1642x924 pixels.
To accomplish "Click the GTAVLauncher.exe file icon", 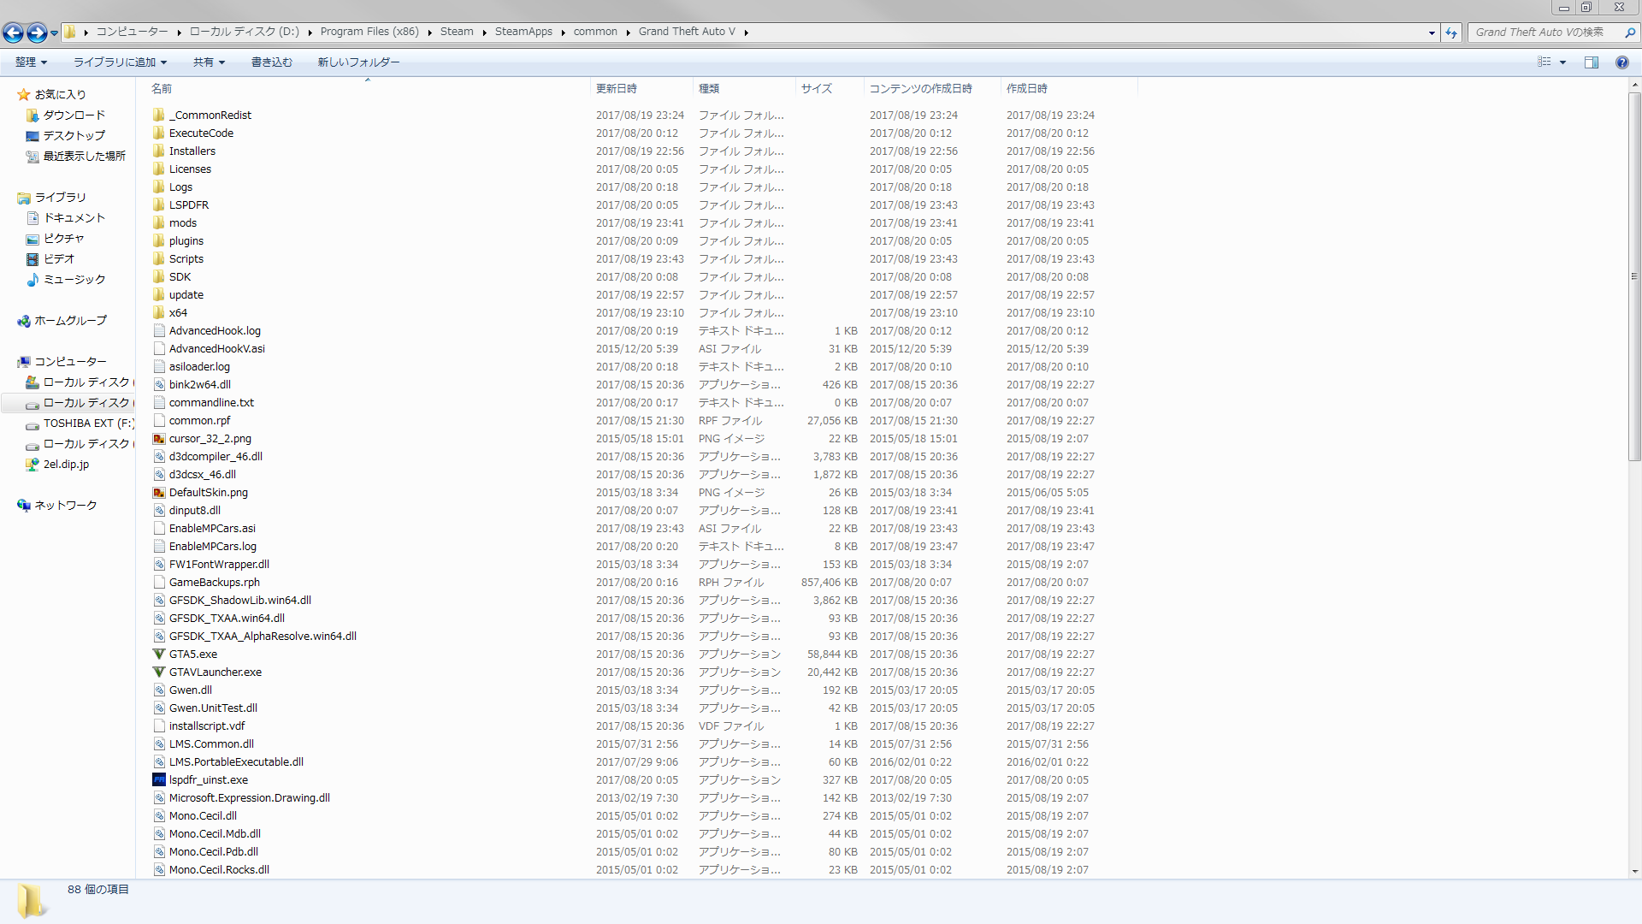I will 159,672.
